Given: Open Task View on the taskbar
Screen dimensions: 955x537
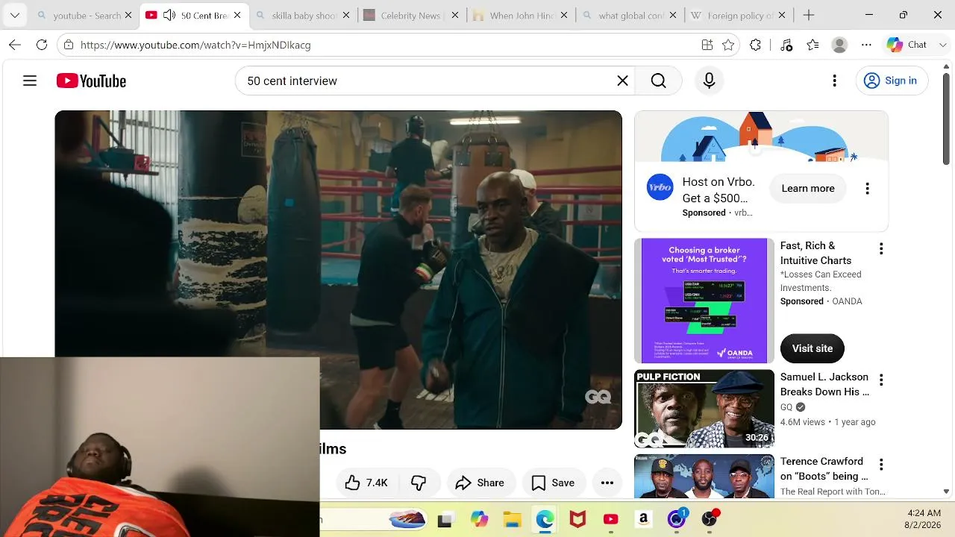Looking at the screenshot, I should [445, 520].
